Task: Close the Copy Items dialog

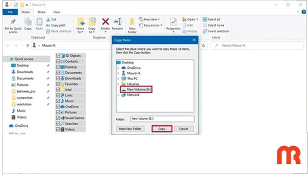Action: coord(194,40)
